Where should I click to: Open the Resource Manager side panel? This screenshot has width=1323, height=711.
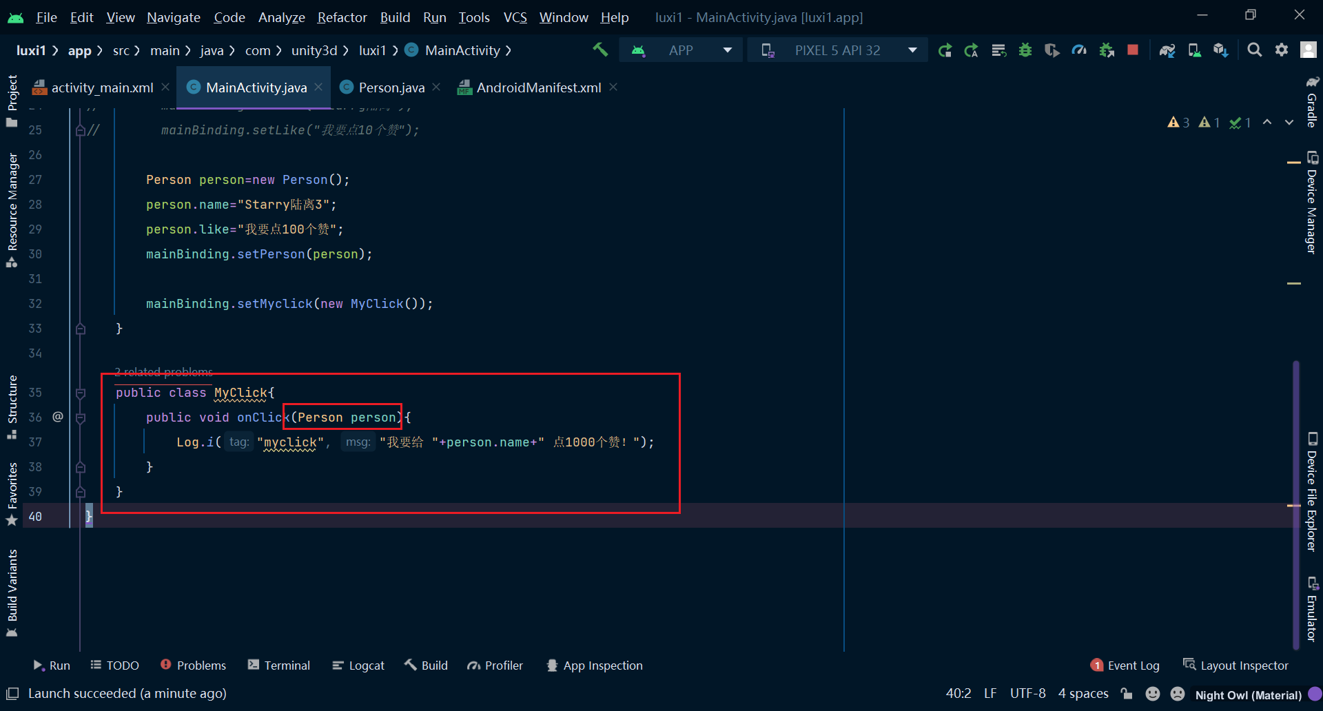tap(12, 209)
